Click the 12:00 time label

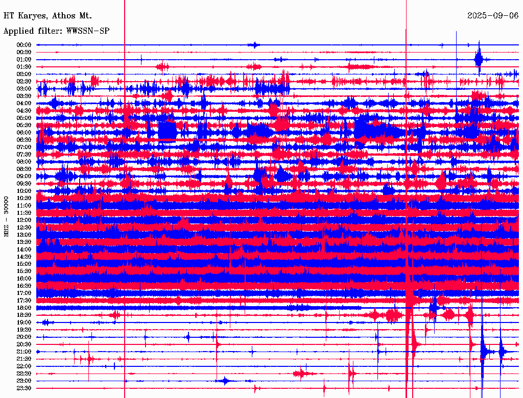pyautogui.click(x=24, y=220)
